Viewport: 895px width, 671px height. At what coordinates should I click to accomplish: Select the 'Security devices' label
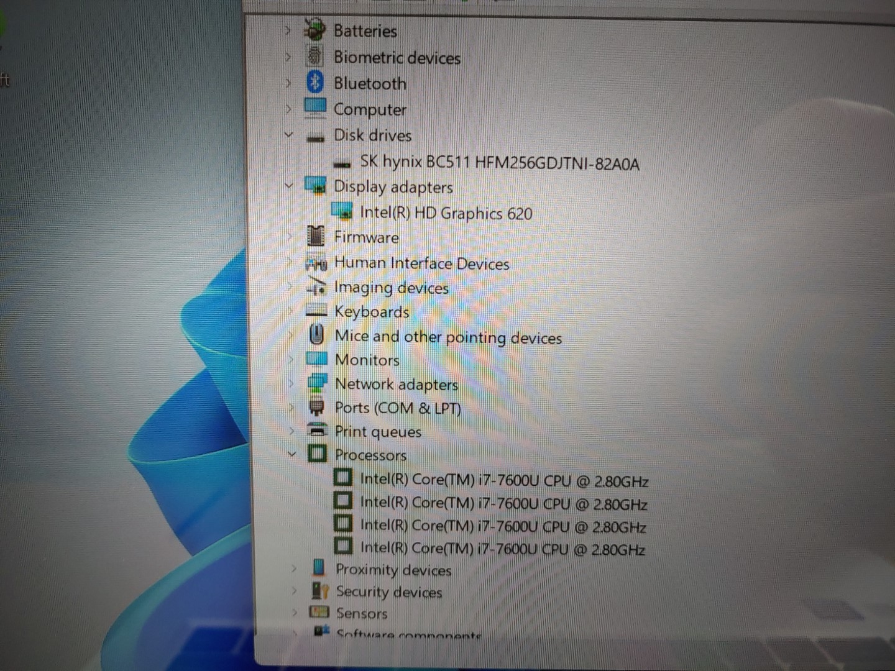(389, 591)
